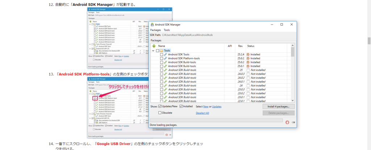Check the Android SDK Tools checkbox
The image size is (371, 150).
[x=162, y=54]
